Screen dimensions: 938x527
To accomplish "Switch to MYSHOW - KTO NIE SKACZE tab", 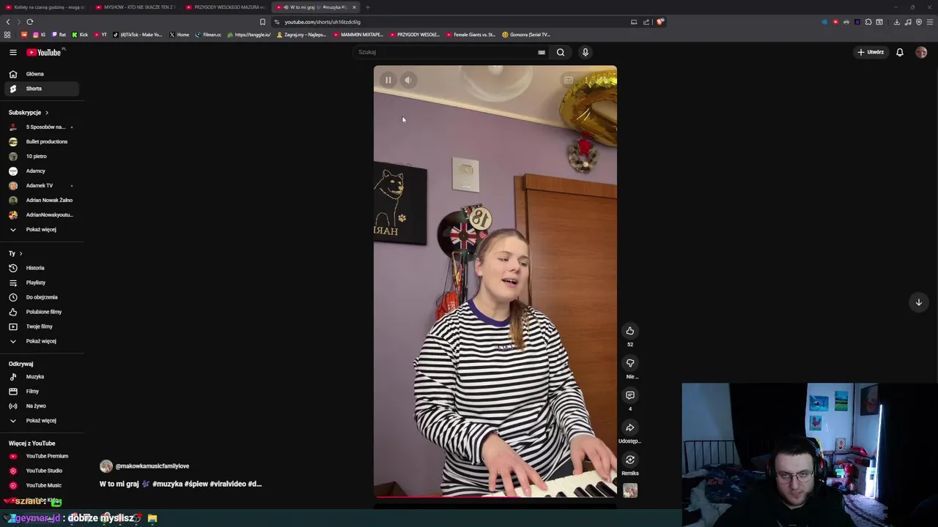I will [135, 7].
